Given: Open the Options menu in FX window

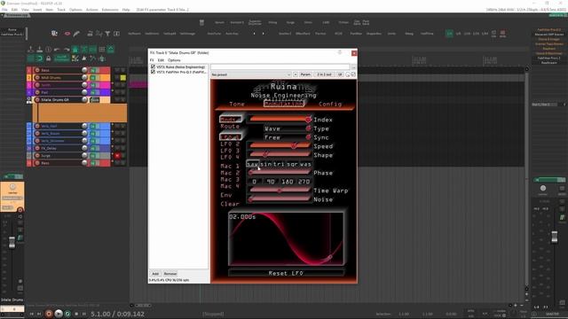Looking at the screenshot, I should pyautogui.click(x=174, y=60).
